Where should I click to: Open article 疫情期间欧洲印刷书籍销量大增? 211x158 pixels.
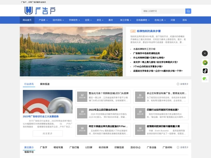pyautogui.click(x=163, y=126)
